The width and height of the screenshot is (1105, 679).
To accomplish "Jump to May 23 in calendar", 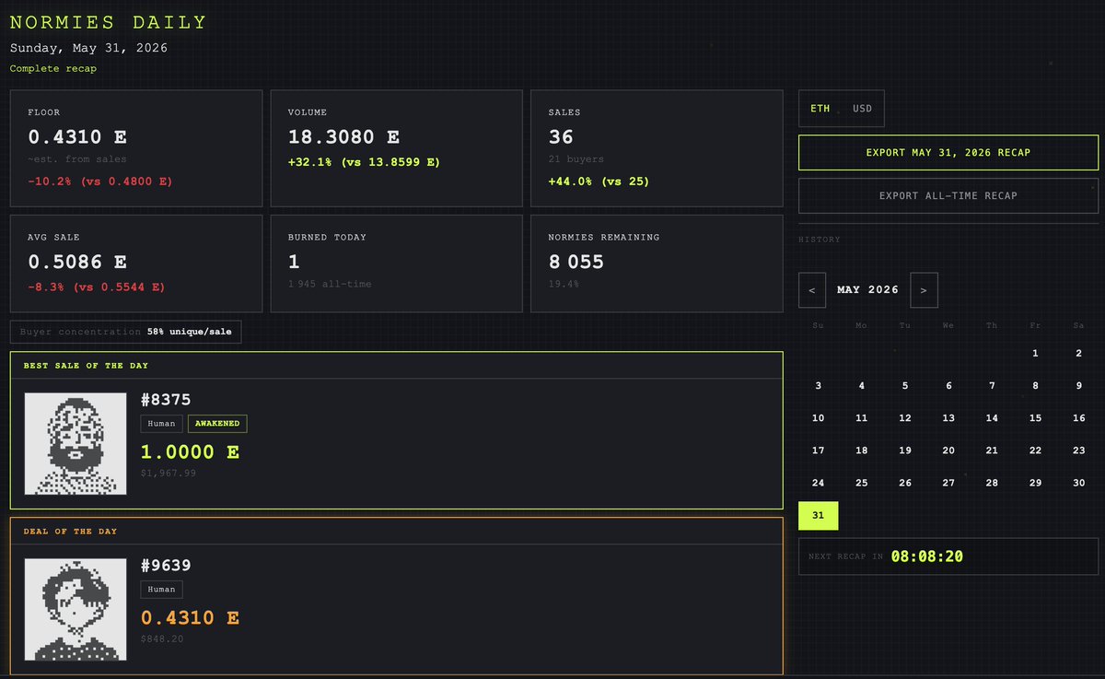I will pos(1078,451).
